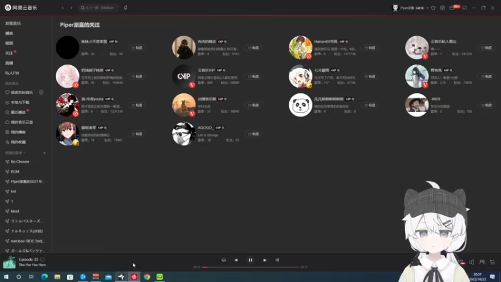Expand the Piper account dropdown arrow

[x=427, y=8]
